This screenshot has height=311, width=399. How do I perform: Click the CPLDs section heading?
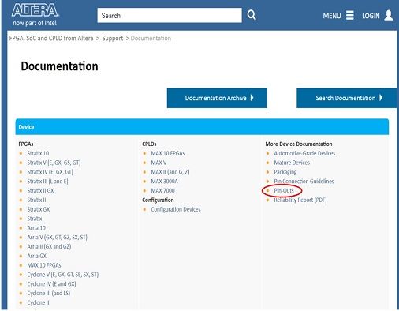coord(149,144)
